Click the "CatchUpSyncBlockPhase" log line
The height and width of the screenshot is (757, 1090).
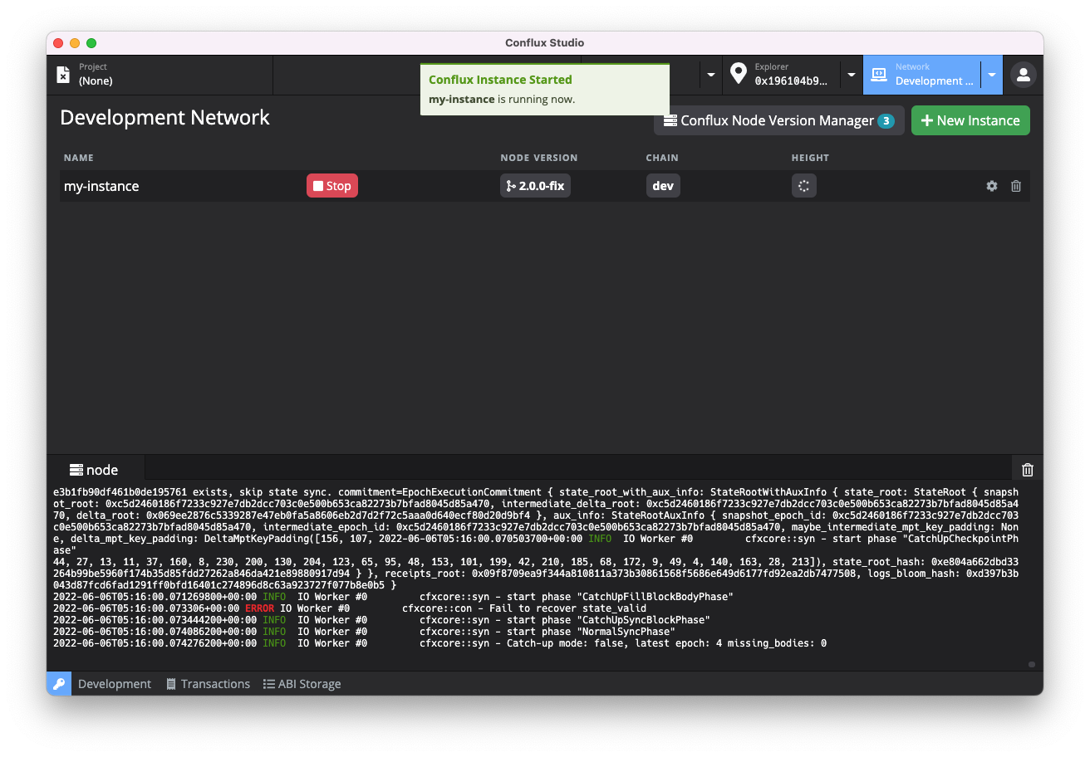[381, 620]
